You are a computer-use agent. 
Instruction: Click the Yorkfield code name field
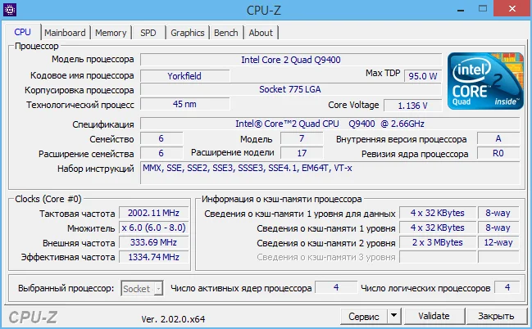(185, 76)
